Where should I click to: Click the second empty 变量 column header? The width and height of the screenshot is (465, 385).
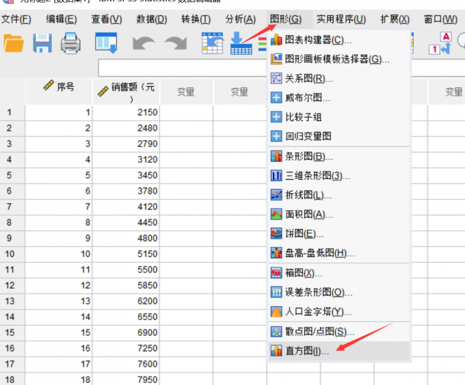(x=239, y=92)
